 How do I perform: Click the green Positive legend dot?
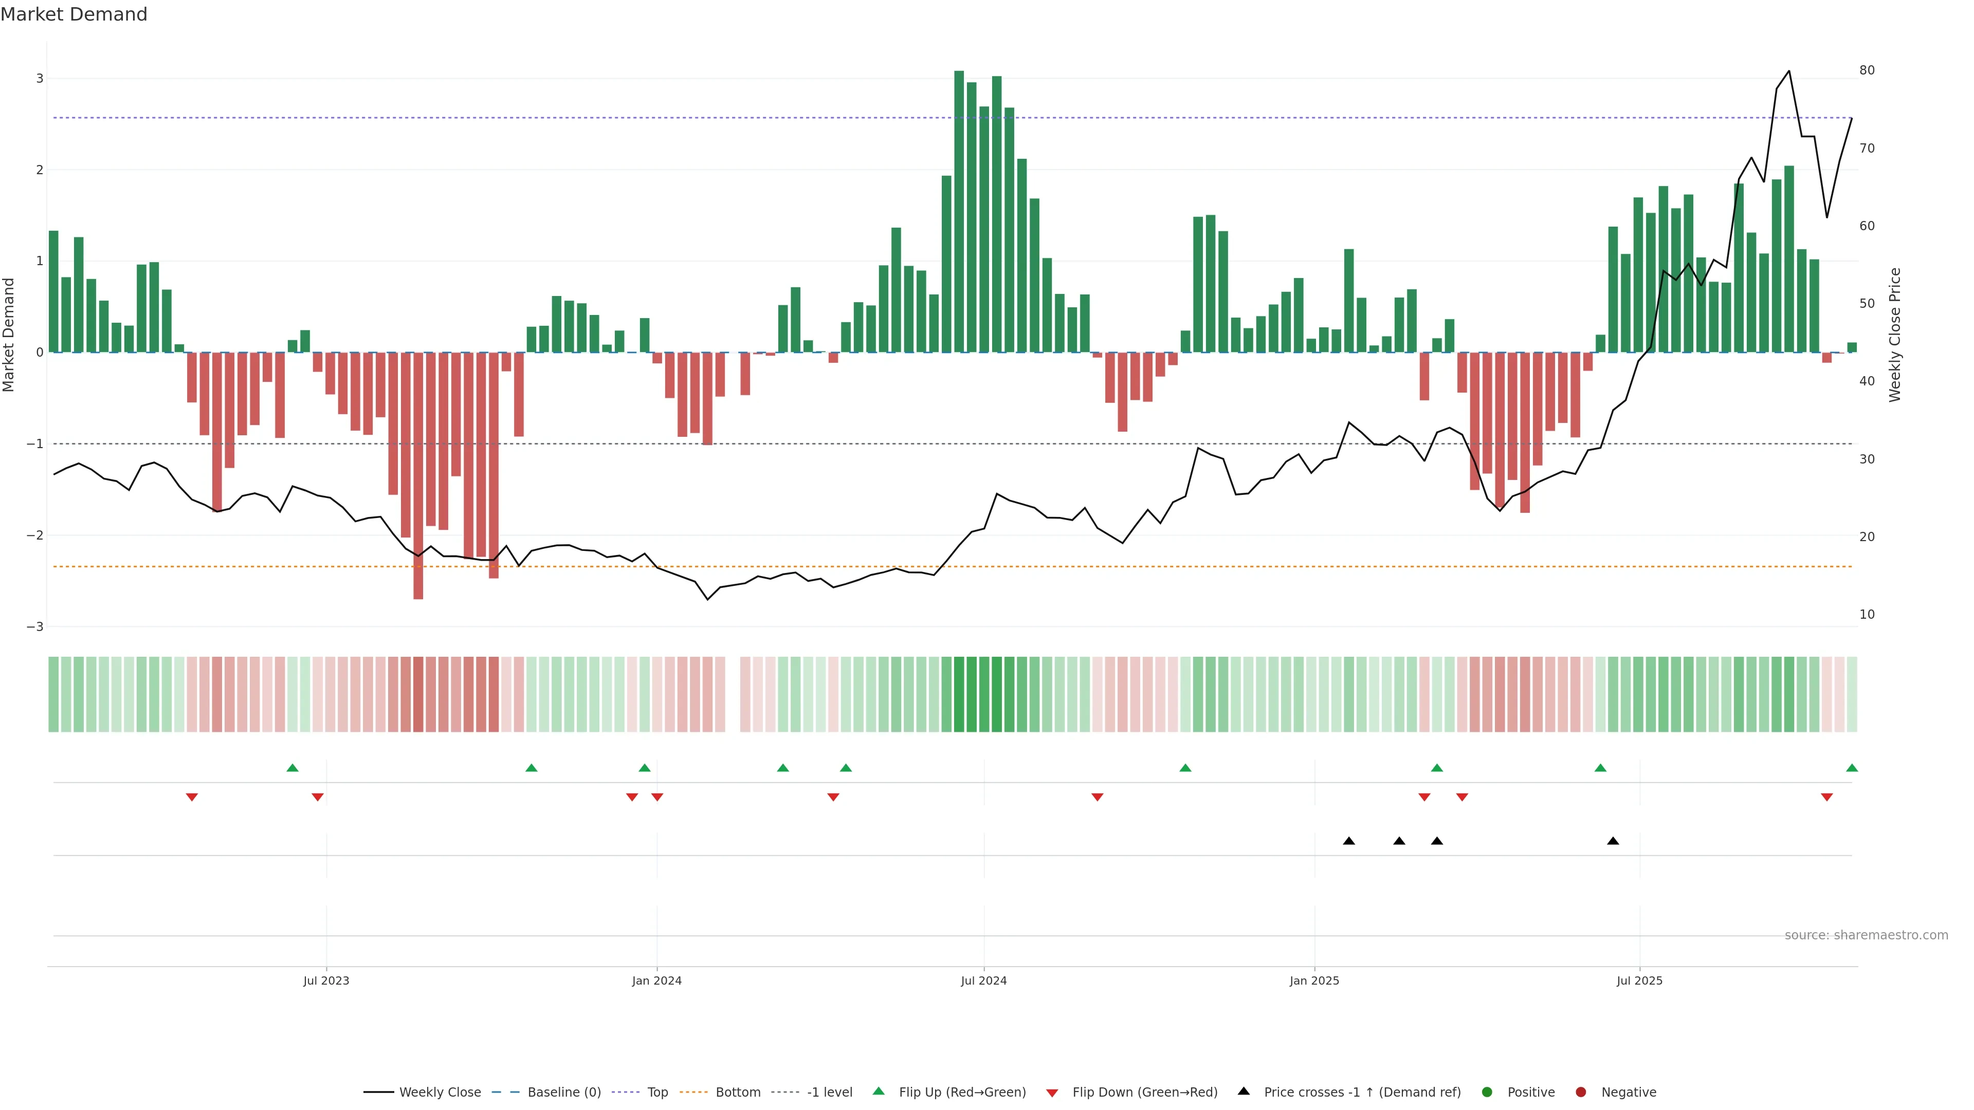coord(1487,1093)
